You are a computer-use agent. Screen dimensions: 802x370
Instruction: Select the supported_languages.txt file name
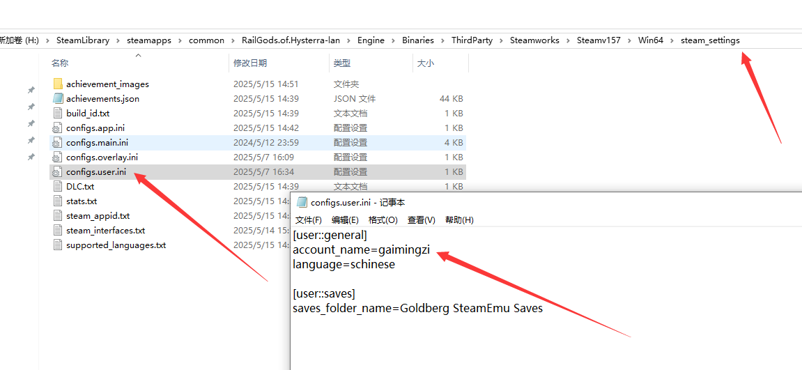click(x=116, y=245)
